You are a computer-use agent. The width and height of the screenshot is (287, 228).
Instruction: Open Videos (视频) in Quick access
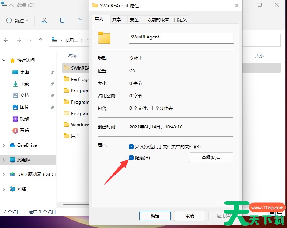click(24, 119)
